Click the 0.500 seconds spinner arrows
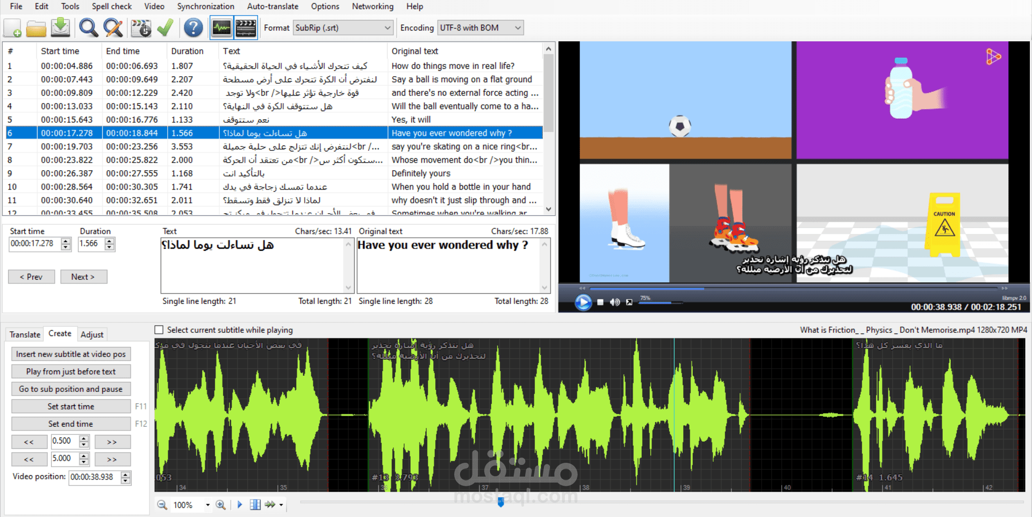Image resolution: width=1032 pixels, height=517 pixels. click(84, 441)
